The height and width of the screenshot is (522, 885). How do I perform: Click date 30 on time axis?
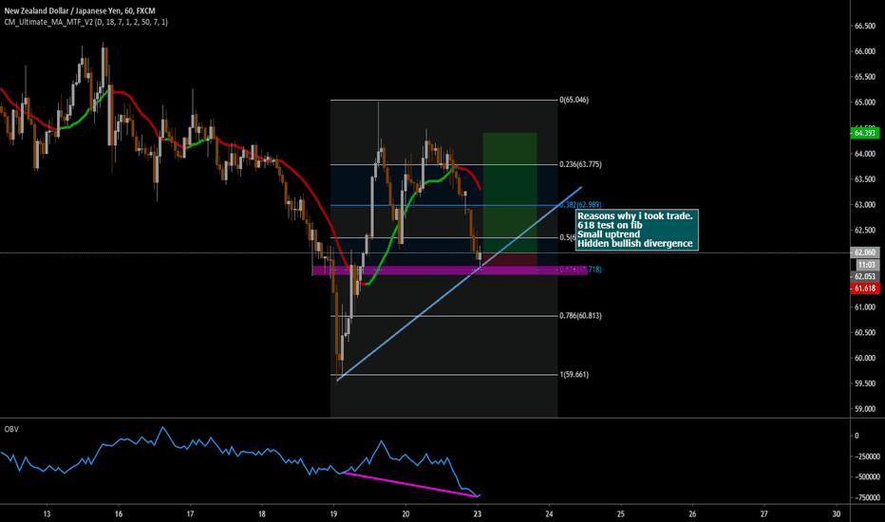pyautogui.click(x=837, y=514)
